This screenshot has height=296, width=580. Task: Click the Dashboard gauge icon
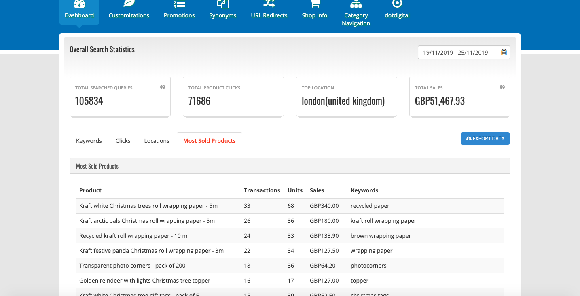click(79, 4)
